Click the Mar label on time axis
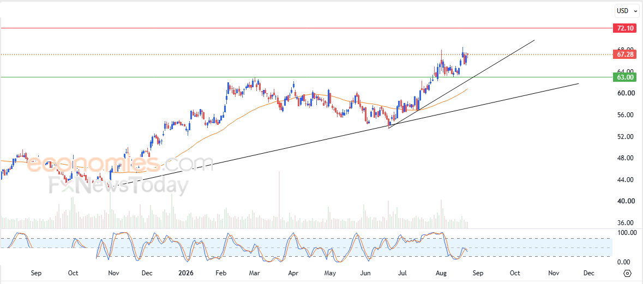This screenshot has width=643, height=284. [255, 273]
